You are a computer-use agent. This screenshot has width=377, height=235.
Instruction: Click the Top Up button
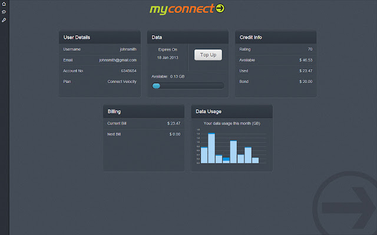coord(208,55)
